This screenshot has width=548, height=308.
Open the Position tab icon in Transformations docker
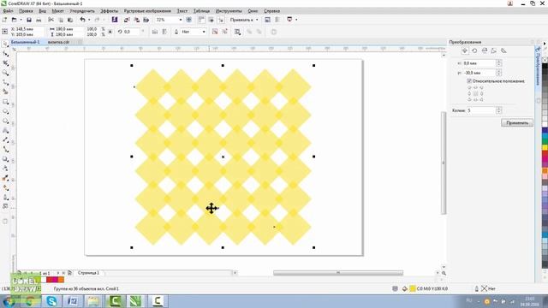tap(465, 51)
